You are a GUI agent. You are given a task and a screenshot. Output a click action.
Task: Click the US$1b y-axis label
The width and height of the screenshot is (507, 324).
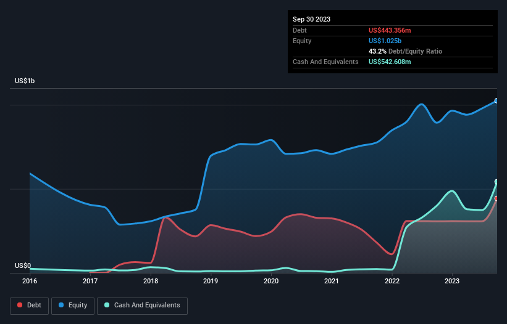click(x=25, y=81)
